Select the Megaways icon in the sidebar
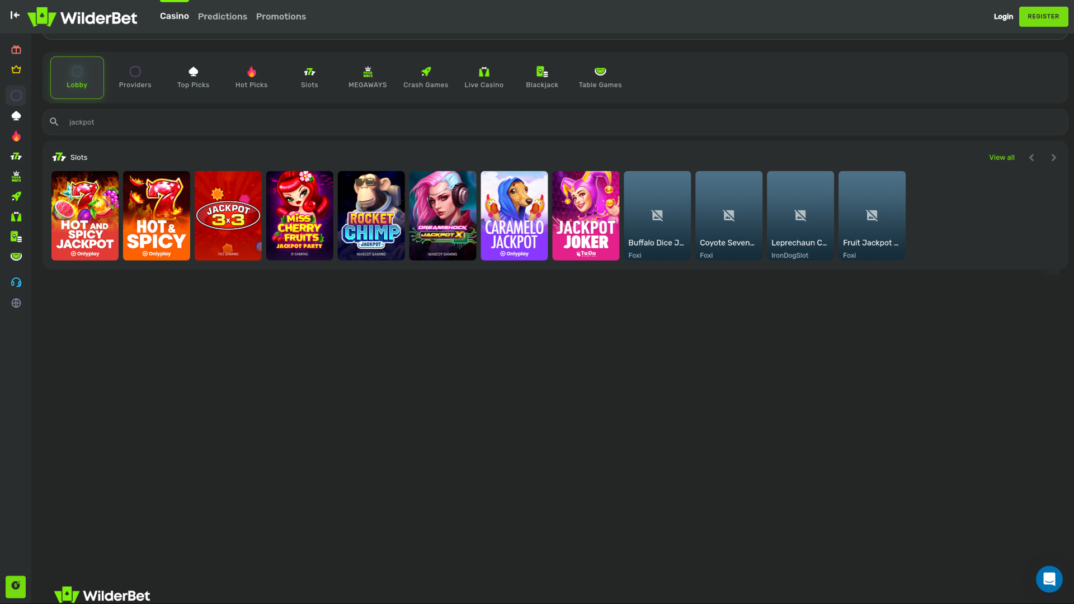Viewport: 1074px width, 604px height. point(16,176)
